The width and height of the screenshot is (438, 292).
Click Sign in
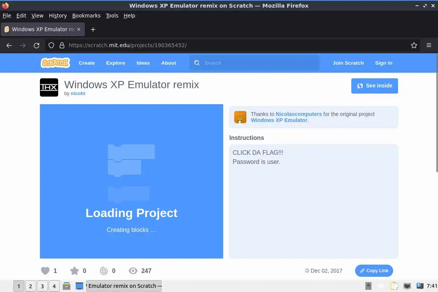pos(384,63)
